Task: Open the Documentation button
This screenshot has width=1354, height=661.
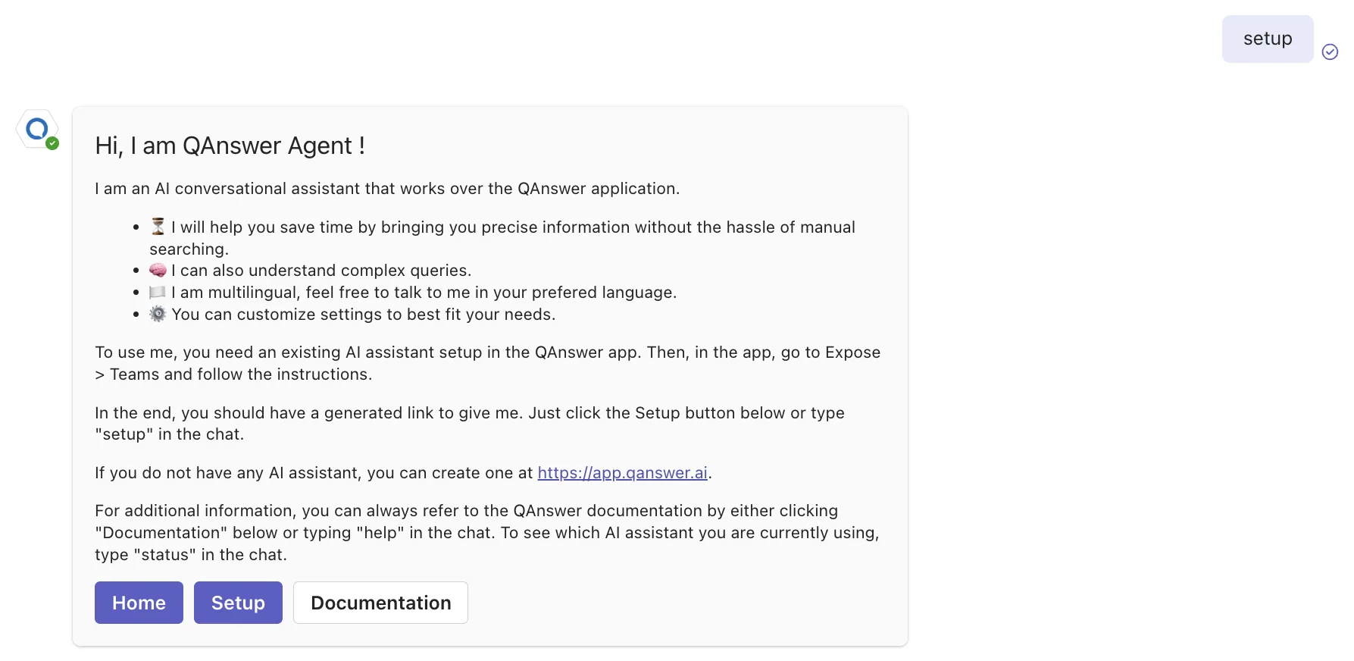Action: [x=380, y=603]
